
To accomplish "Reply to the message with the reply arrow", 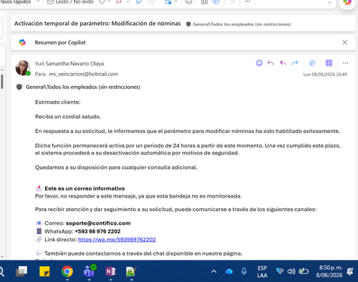I will pyautogui.click(x=271, y=63).
